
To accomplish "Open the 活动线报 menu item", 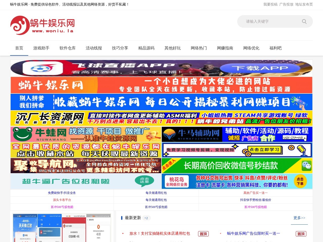I will pyautogui.click(x=94, y=48).
